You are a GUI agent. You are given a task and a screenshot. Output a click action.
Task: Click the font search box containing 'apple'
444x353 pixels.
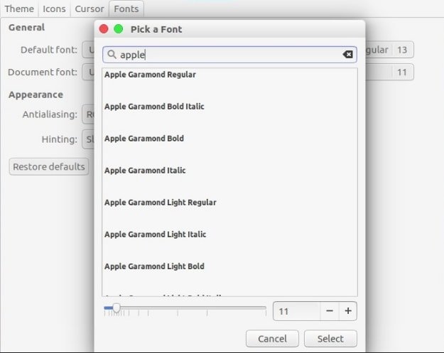point(229,55)
